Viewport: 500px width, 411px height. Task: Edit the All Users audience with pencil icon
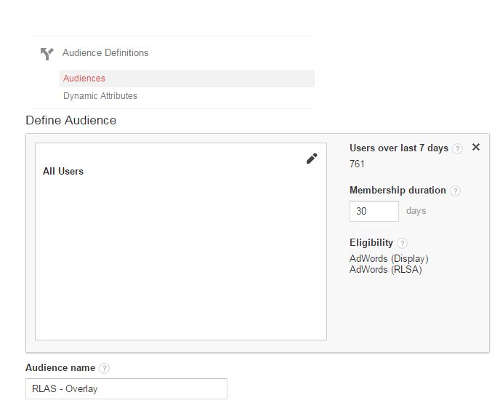(312, 159)
